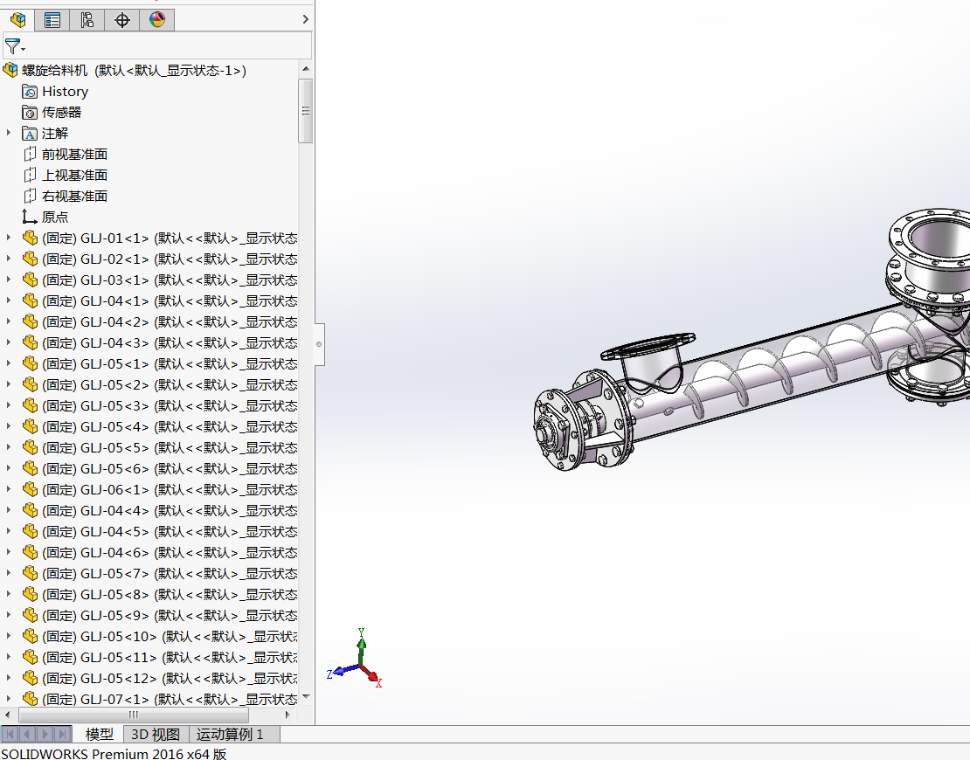Expand the manager tabs with right chevron

pyautogui.click(x=305, y=20)
